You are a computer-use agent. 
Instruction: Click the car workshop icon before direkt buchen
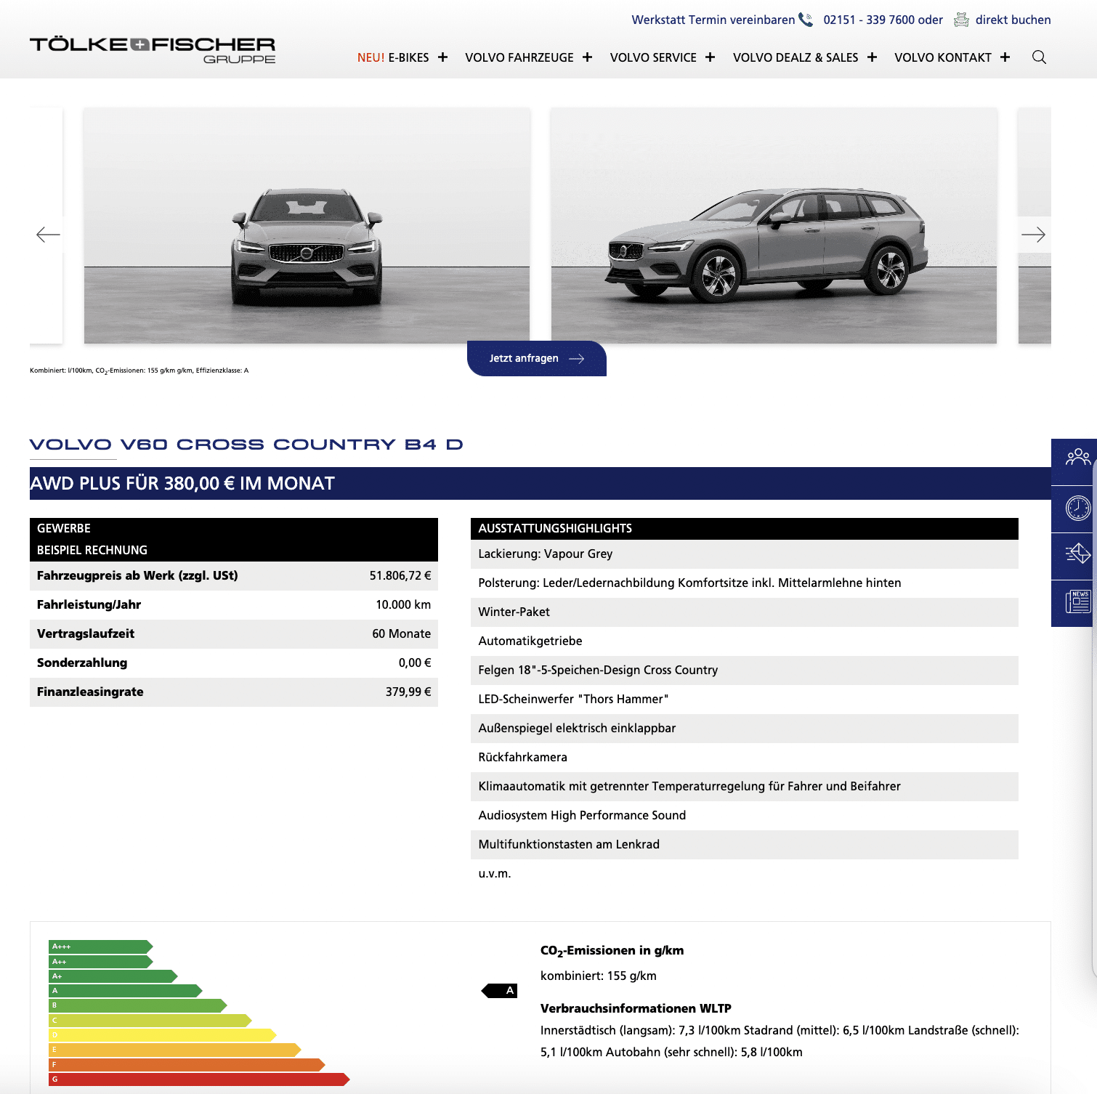tap(961, 20)
